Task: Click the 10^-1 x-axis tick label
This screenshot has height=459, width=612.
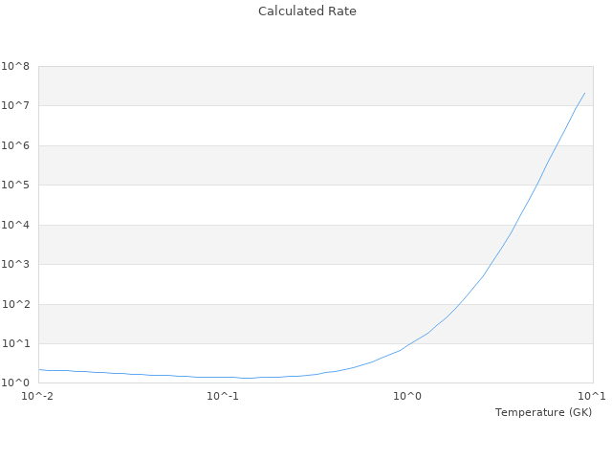Action: [223, 396]
